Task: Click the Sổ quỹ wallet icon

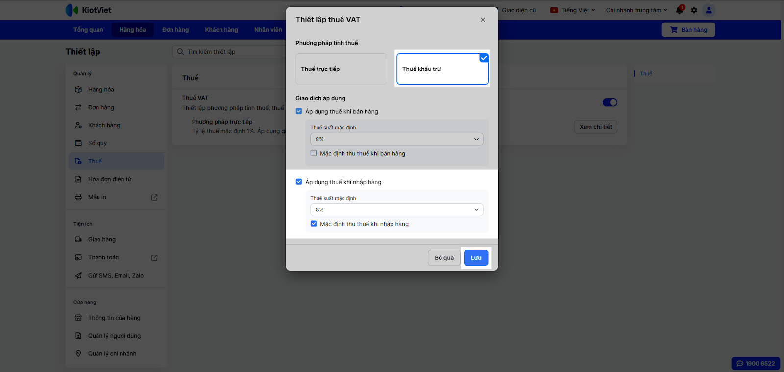Action: tap(78, 143)
